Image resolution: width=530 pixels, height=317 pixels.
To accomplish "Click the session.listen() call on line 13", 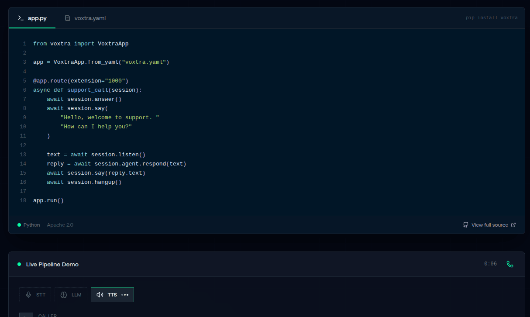I will pos(118,155).
